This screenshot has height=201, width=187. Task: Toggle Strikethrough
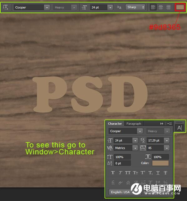165,173
